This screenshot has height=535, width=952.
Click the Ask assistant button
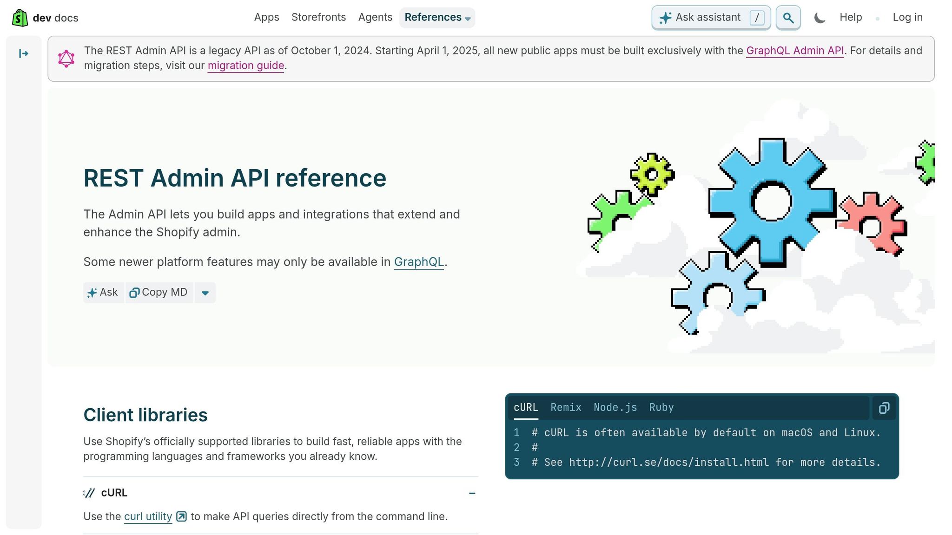711,18
